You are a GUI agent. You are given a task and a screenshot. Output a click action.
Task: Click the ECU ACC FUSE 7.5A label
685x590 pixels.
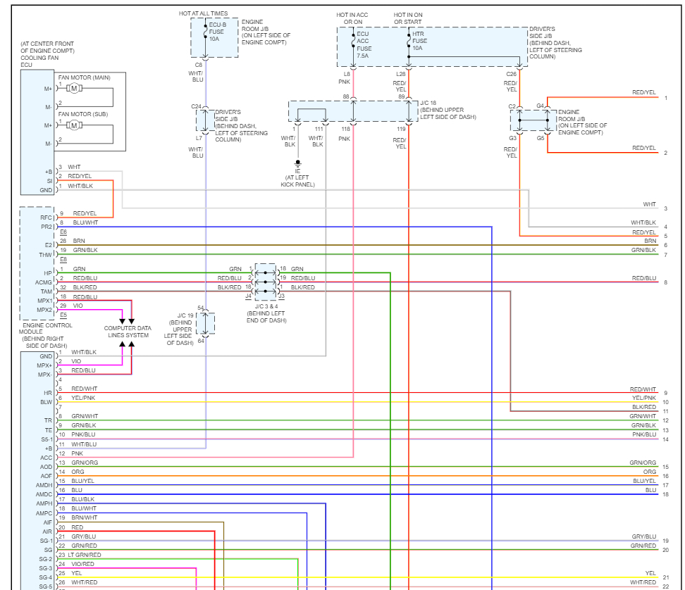[x=364, y=44]
